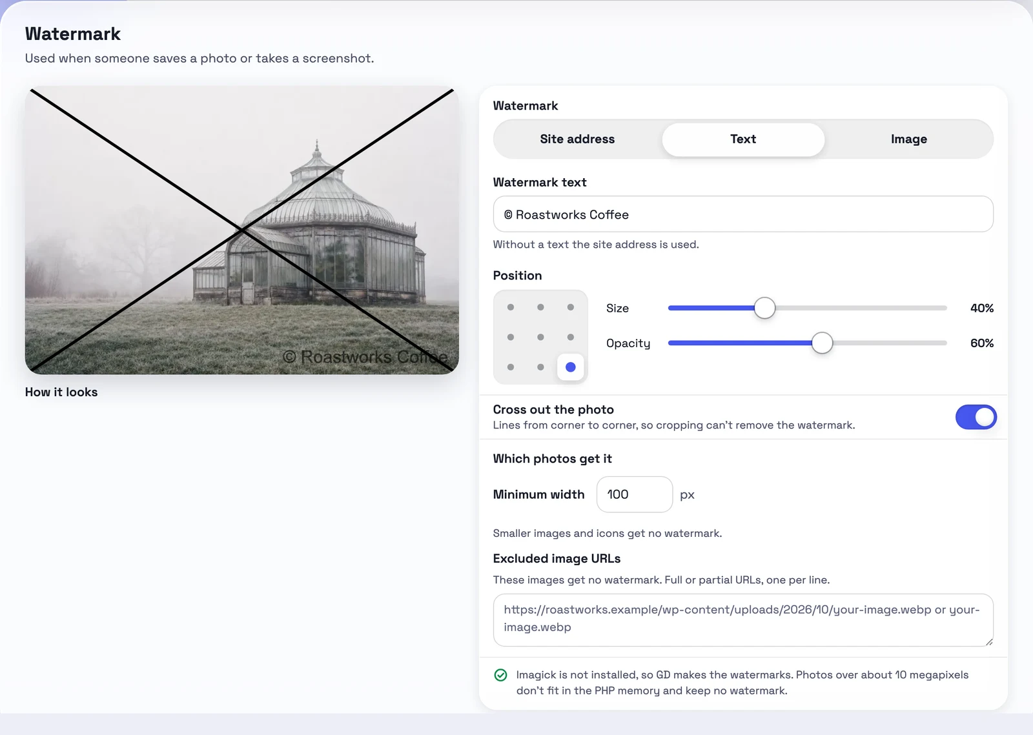The width and height of the screenshot is (1033, 735).
Task: Choose the Image watermark tab
Action: coord(909,139)
